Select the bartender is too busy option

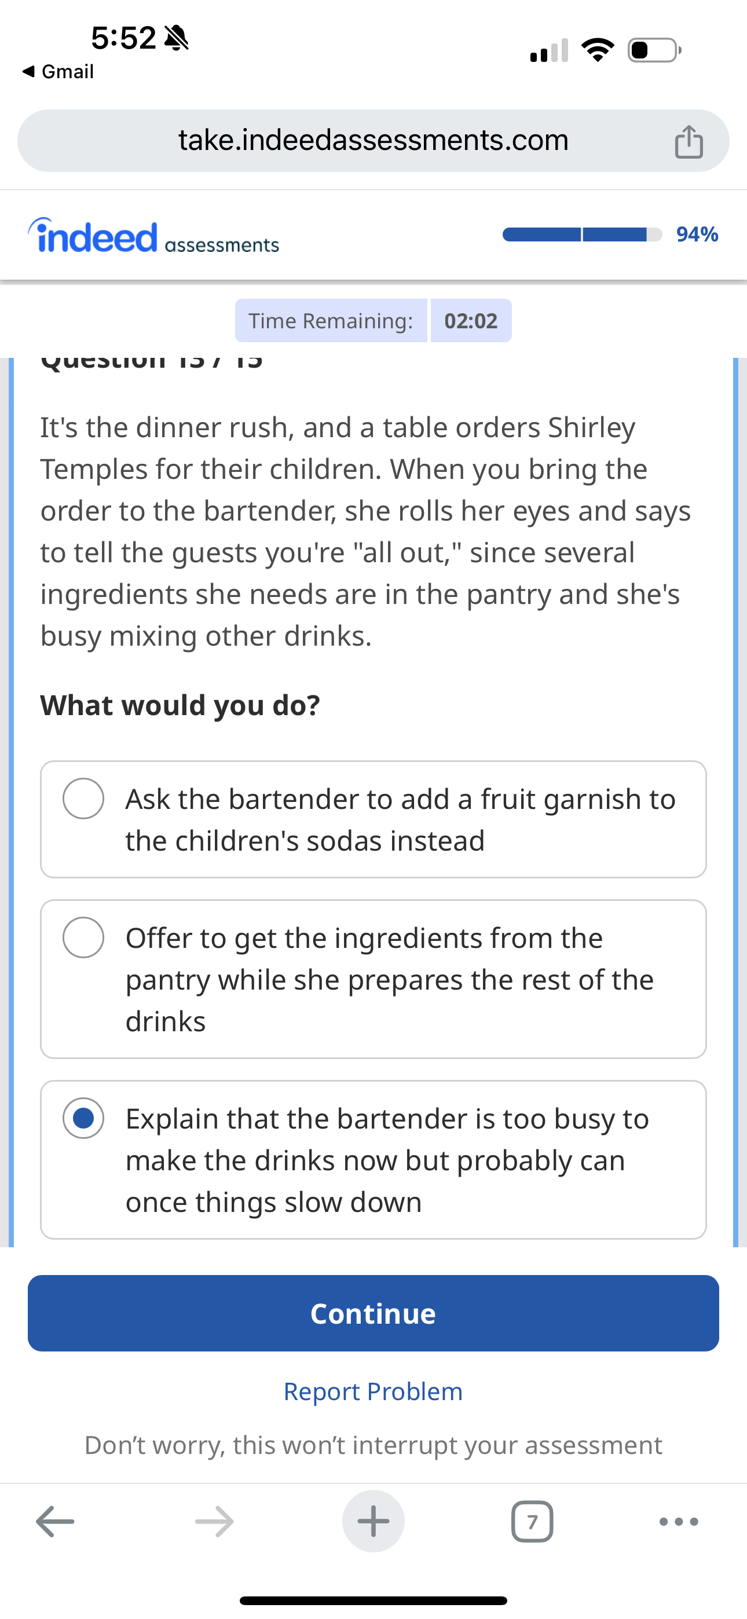point(373,1160)
